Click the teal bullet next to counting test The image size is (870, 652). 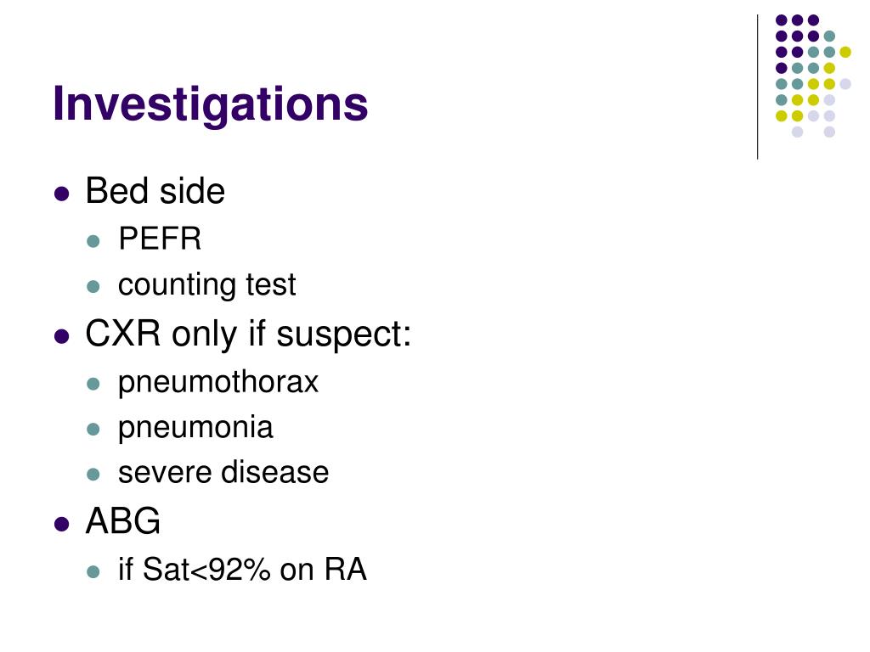click(93, 287)
